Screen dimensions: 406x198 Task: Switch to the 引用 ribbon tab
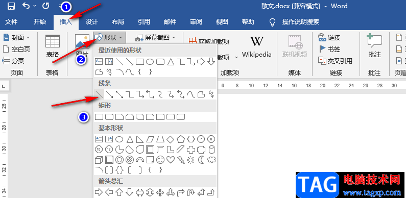144,22
